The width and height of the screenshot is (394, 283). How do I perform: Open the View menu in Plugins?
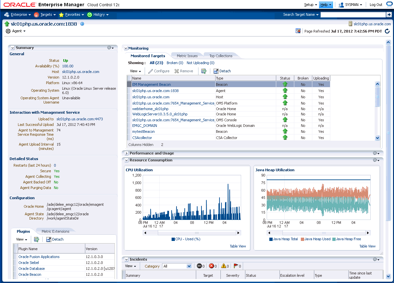pos(22,239)
